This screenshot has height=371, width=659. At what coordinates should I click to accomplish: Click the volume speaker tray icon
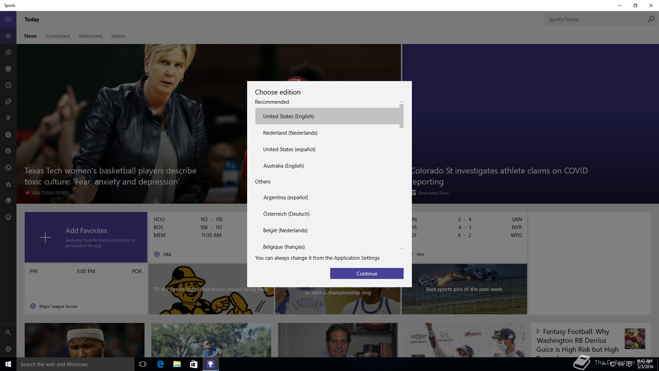coord(621,364)
